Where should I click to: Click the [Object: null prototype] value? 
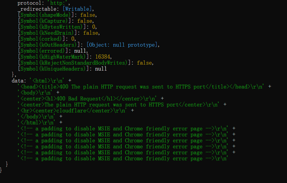[121, 45]
